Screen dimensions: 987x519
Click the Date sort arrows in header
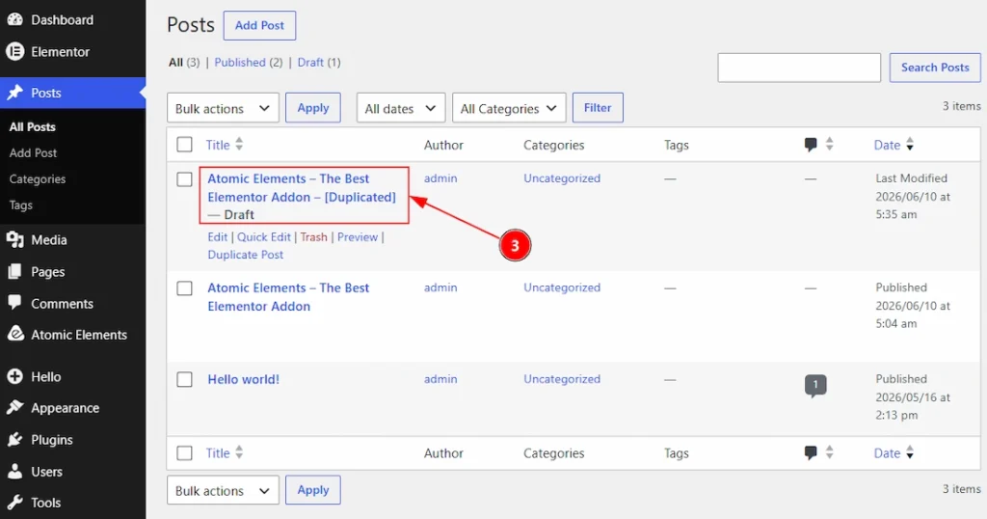[910, 145]
